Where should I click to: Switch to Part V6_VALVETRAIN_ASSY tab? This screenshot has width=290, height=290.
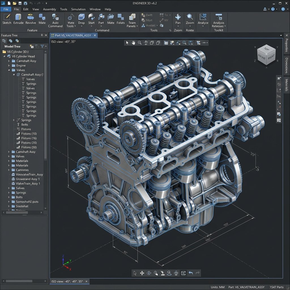coord(73,35)
